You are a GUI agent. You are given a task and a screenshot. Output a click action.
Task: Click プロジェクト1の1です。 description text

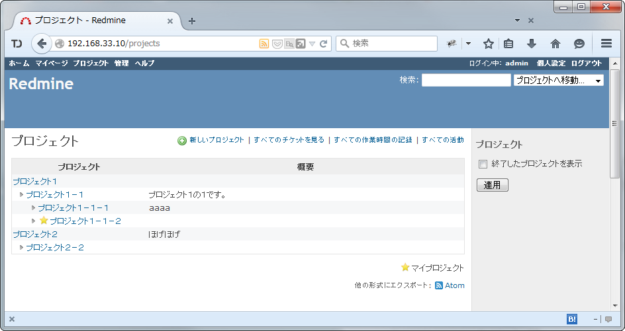(x=187, y=195)
